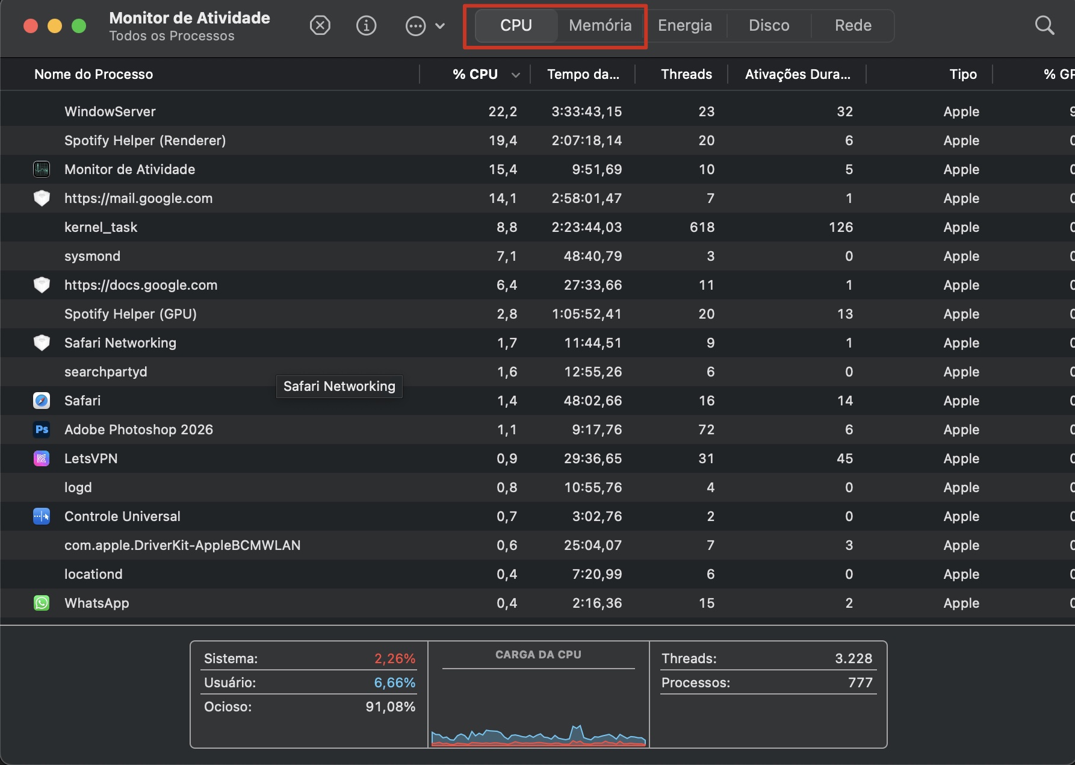Click the Adobe Photoshop 2026 Ps icon
Viewport: 1075px width, 765px height.
coord(42,429)
